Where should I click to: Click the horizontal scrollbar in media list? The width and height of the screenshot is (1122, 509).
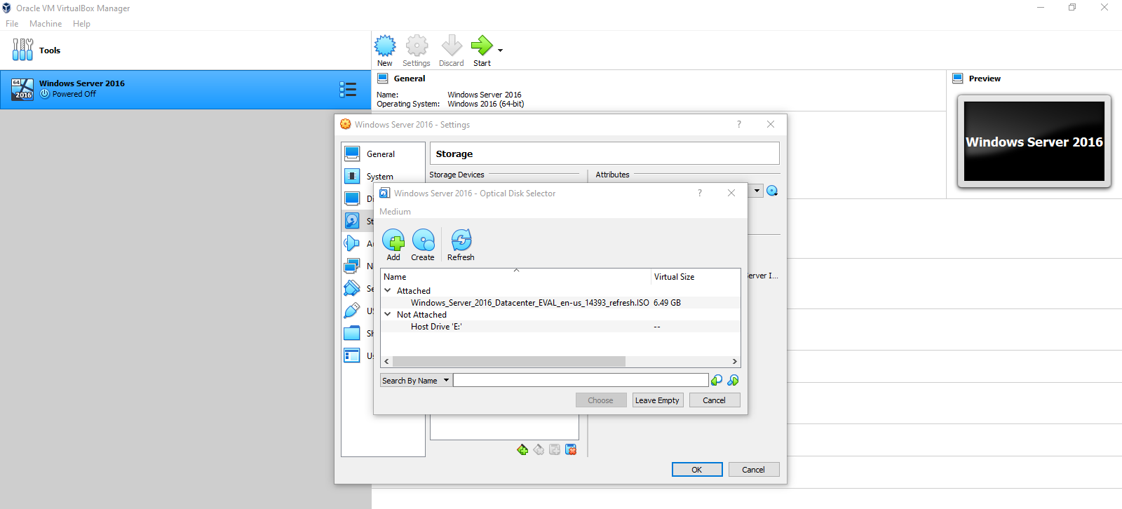[508, 362]
